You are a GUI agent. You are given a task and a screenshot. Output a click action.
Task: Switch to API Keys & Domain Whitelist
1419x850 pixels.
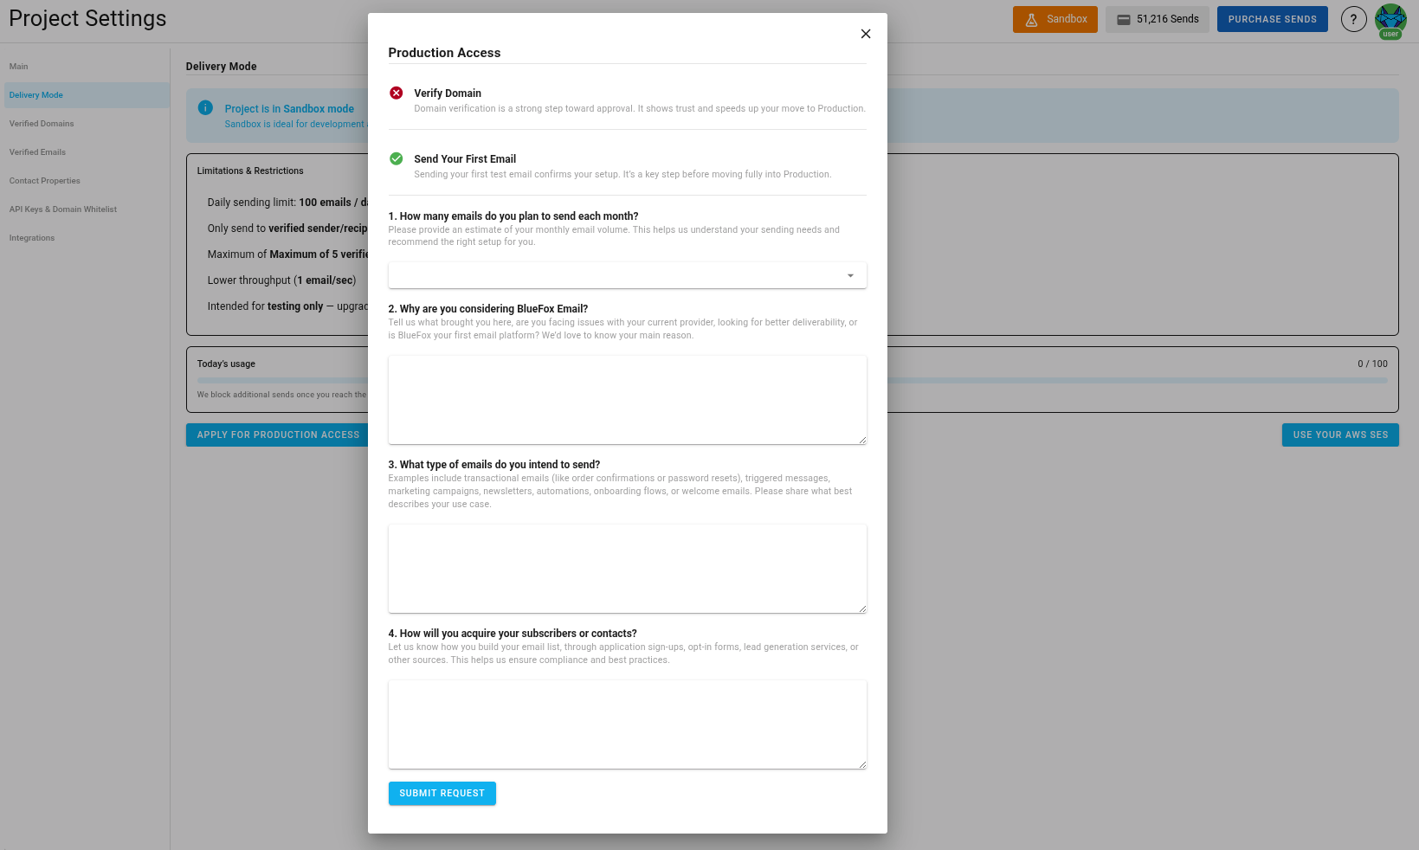coord(62,209)
